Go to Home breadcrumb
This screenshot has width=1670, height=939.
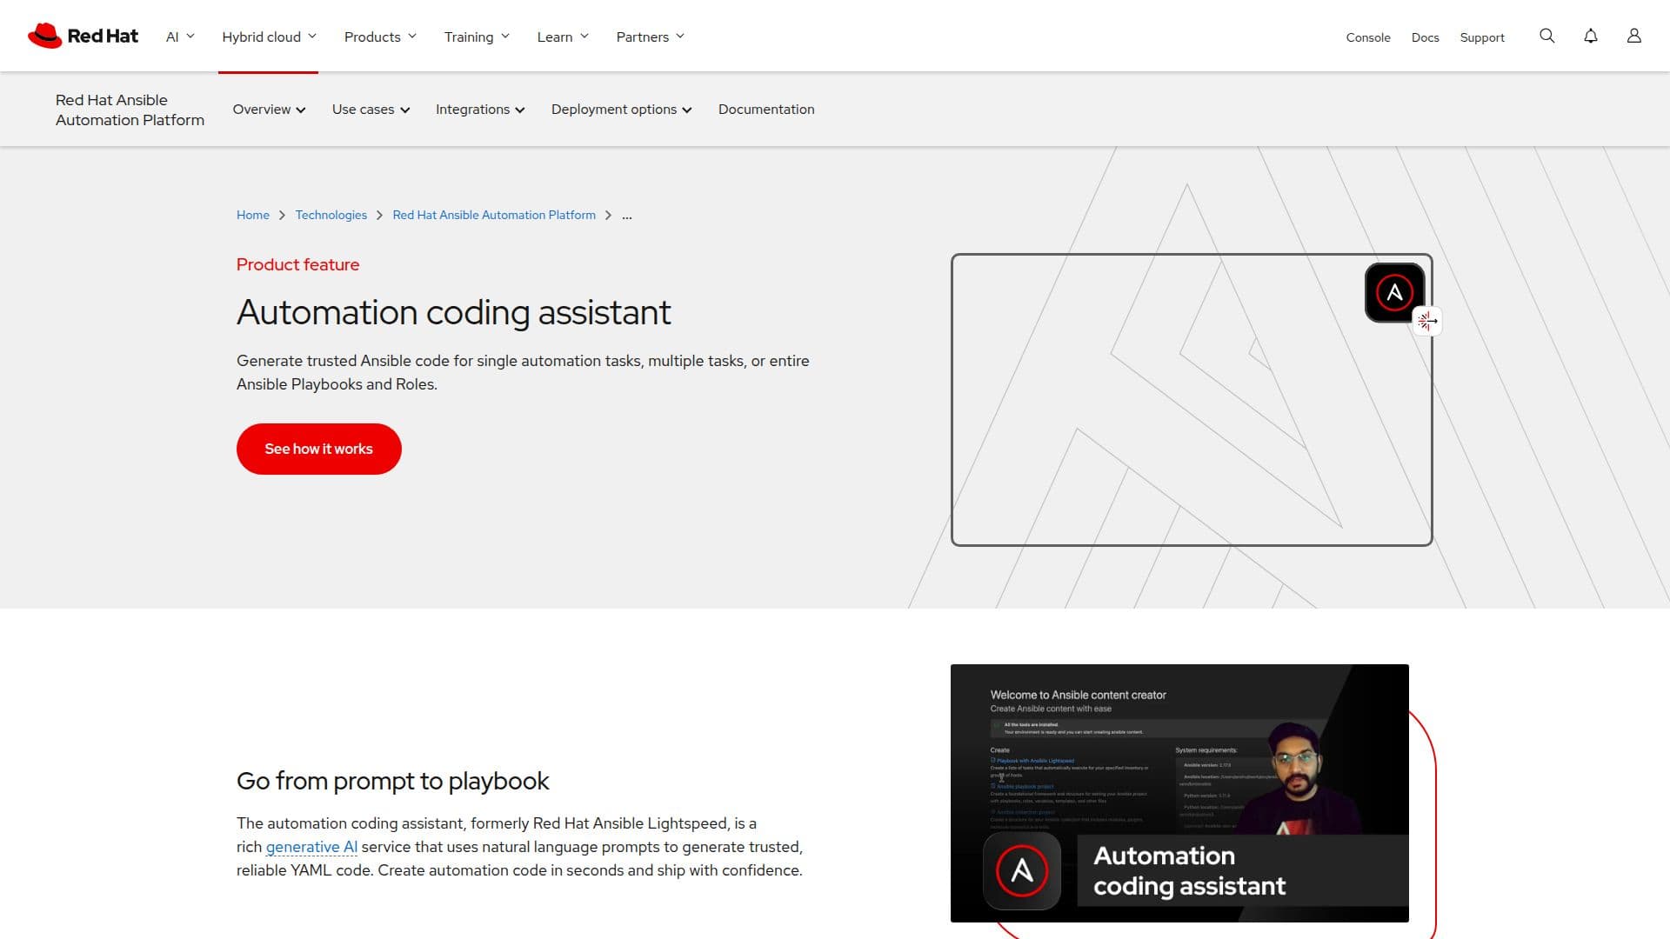coord(253,215)
